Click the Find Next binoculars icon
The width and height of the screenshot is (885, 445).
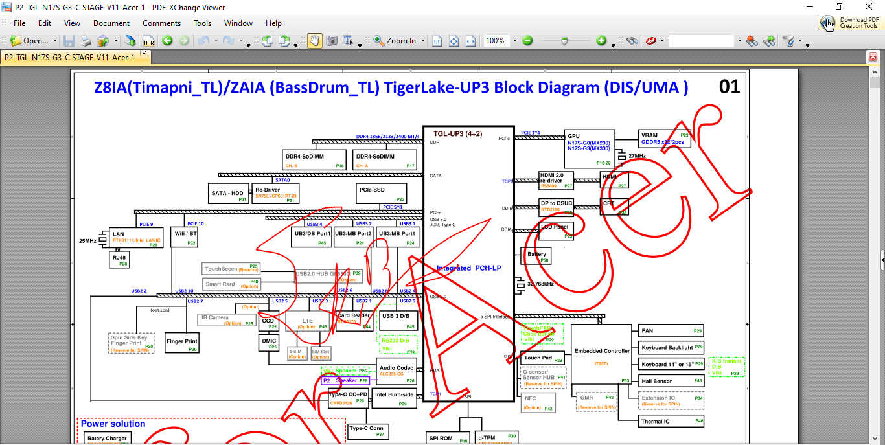769,41
